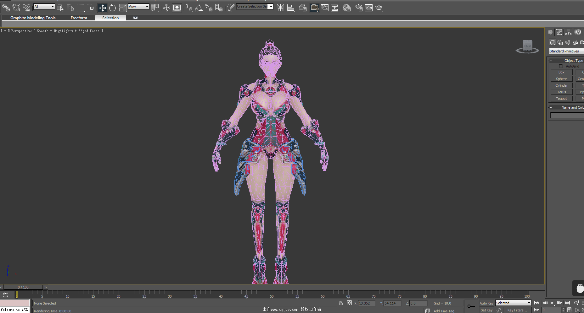Toggle Keyboard Shortcut Override
Image resolution: width=584 pixels, height=313 pixels.
177,8
